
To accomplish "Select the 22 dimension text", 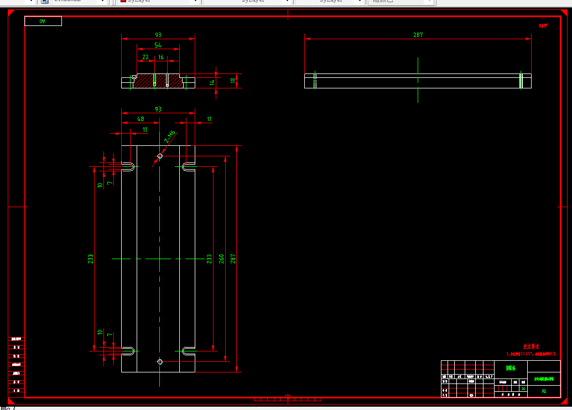I will click(x=145, y=57).
